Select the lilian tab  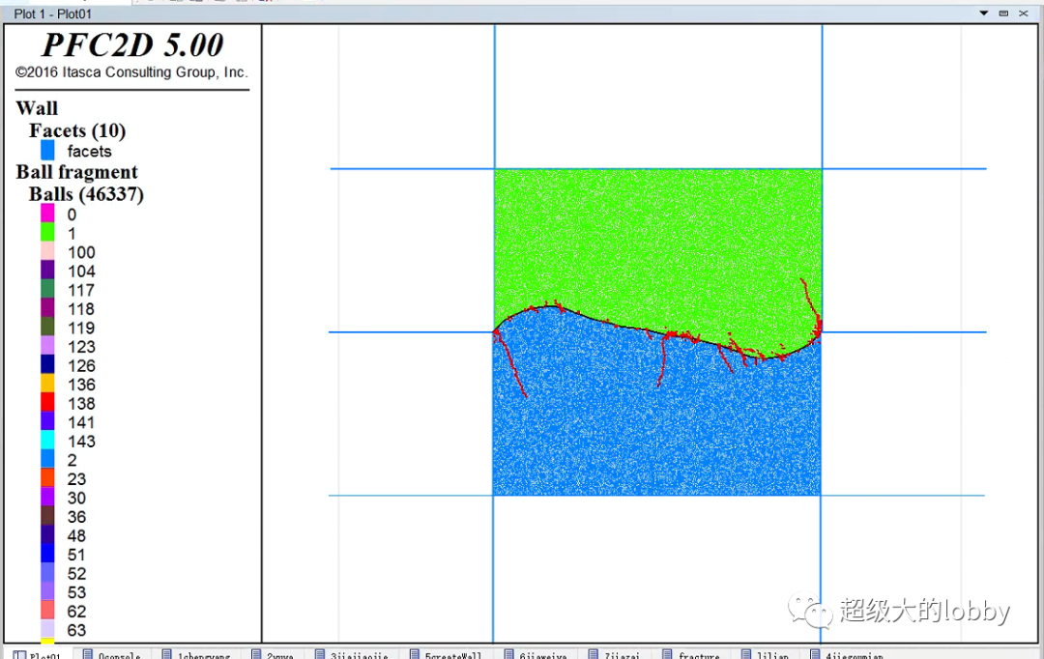(x=766, y=655)
